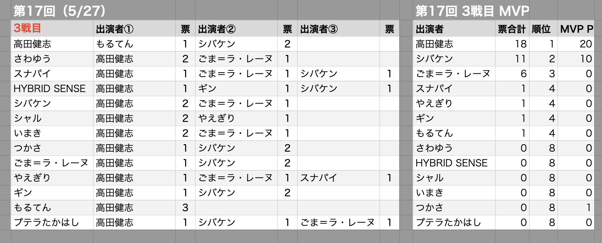Click シバケン total votes cell showing 11
This screenshot has width=602, height=243.
tap(512, 59)
